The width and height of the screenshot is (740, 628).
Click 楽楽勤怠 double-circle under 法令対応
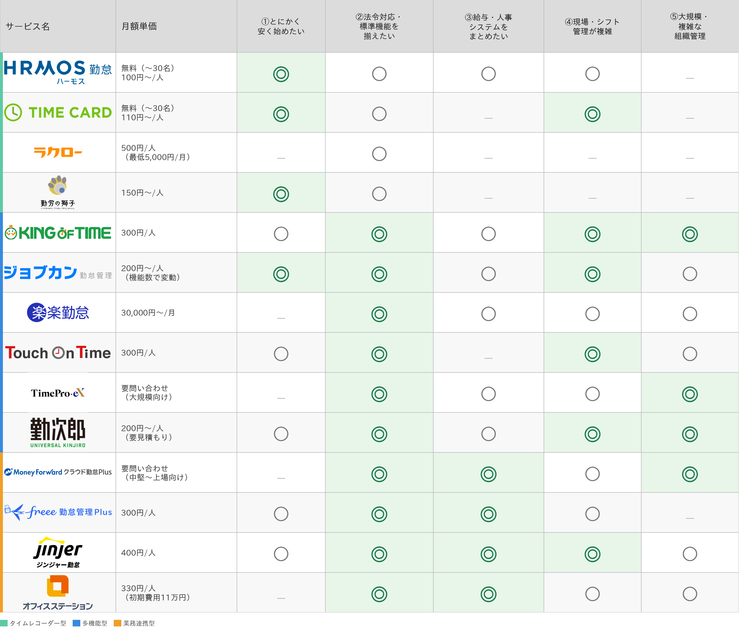(x=379, y=314)
